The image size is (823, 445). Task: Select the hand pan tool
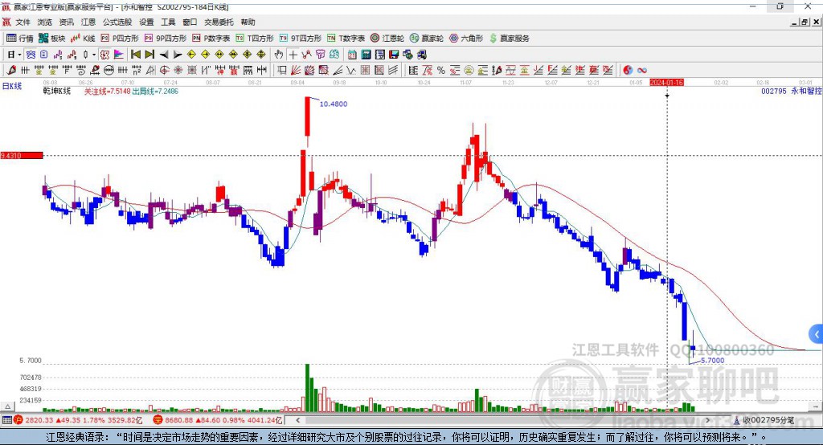tap(279, 55)
